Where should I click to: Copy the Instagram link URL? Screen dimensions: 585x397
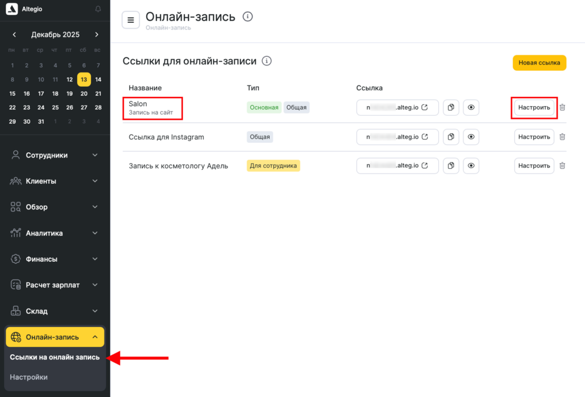pyautogui.click(x=451, y=137)
